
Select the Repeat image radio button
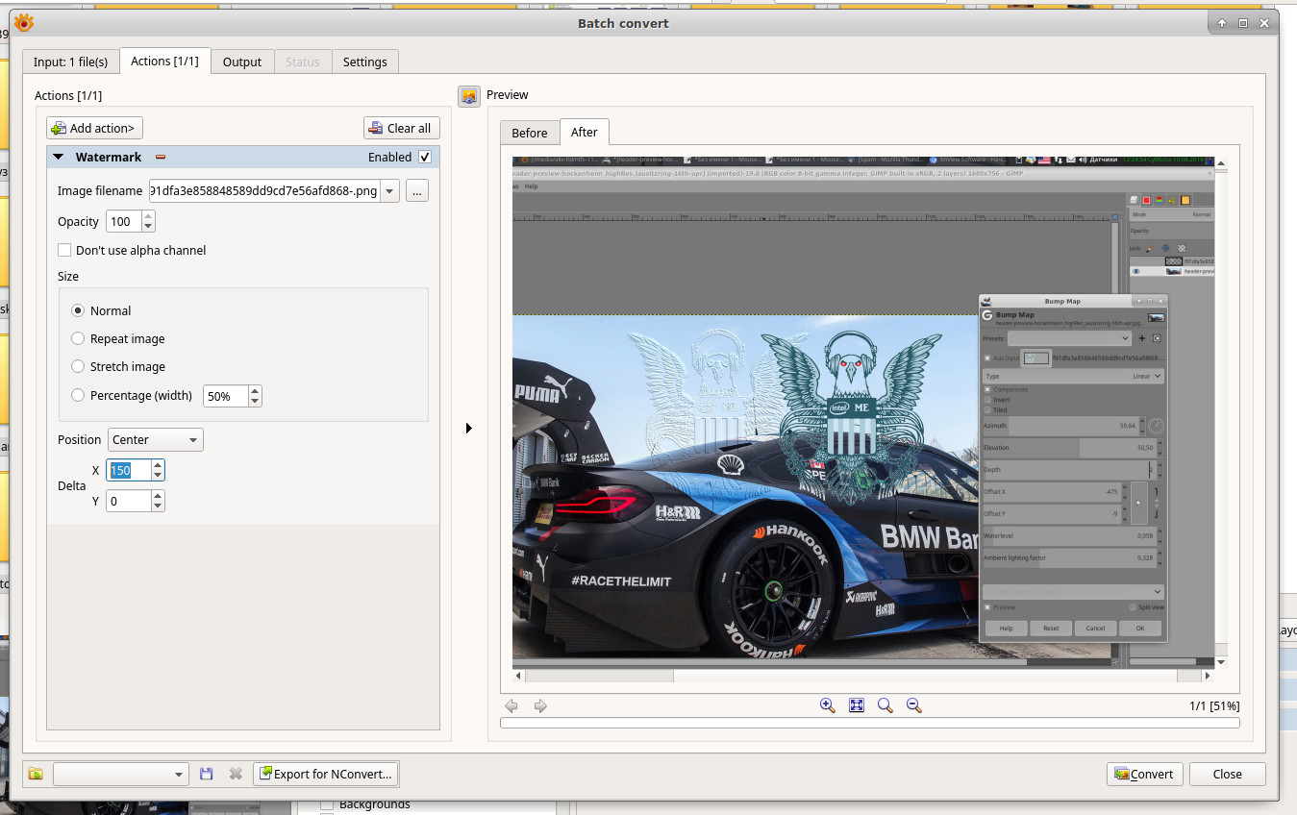pyautogui.click(x=78, y=338)
